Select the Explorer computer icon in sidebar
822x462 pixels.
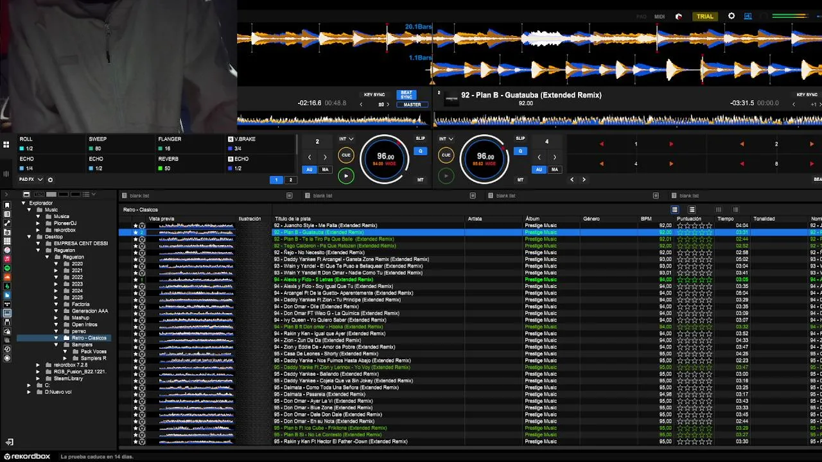click(x=7, y=313)
